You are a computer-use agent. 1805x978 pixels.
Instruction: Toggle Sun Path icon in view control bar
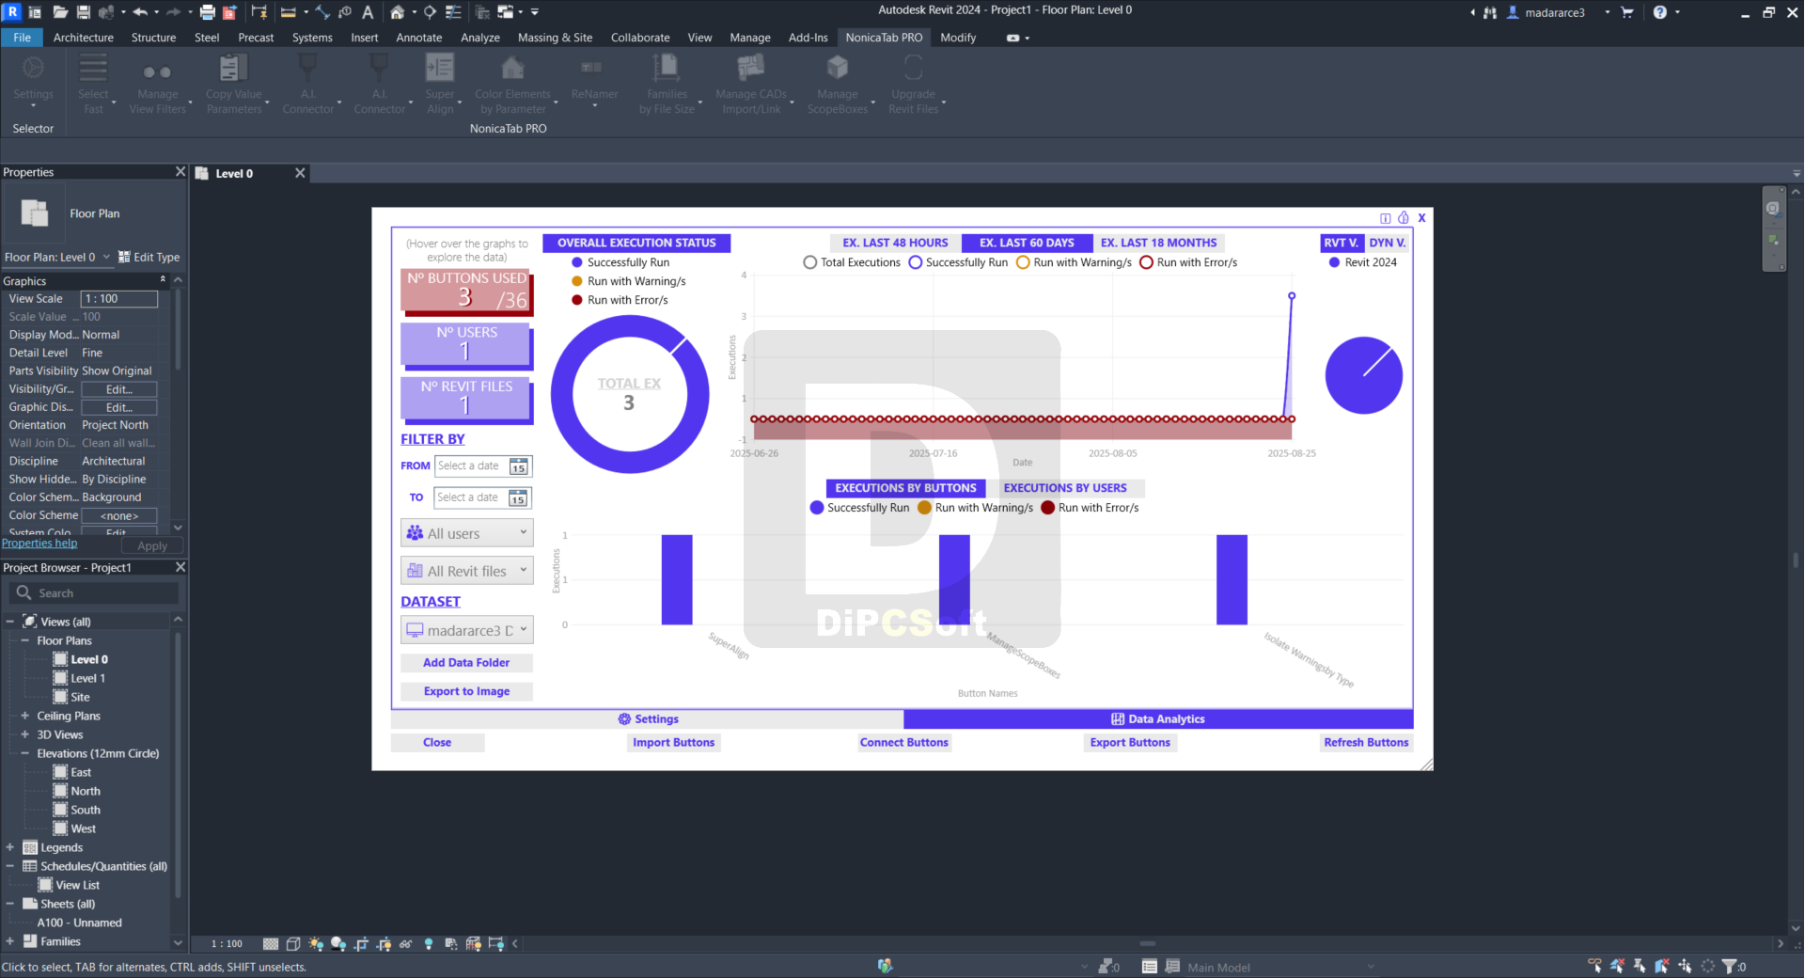click(316, 943)
